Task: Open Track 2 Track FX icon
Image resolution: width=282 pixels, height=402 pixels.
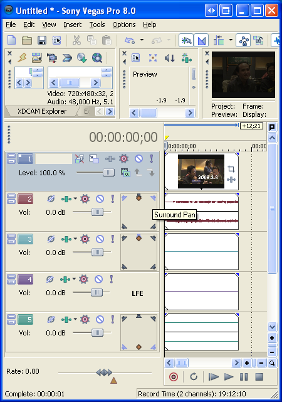Action: 66,199
